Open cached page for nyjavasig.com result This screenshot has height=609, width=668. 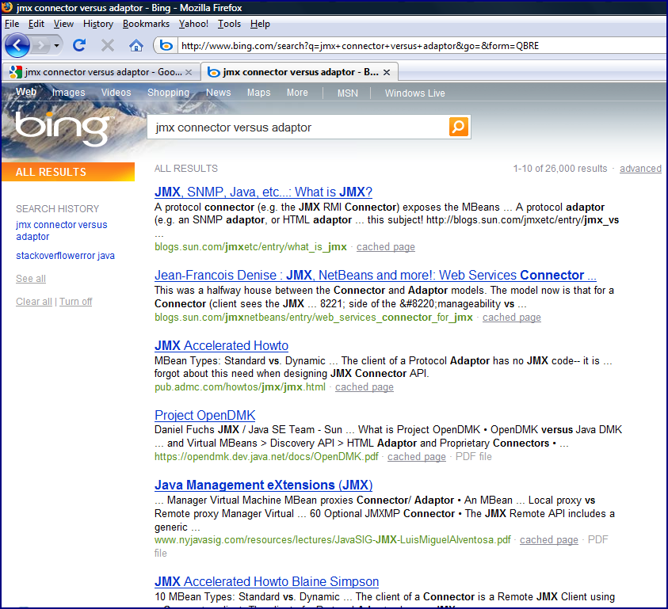(548, 539)
